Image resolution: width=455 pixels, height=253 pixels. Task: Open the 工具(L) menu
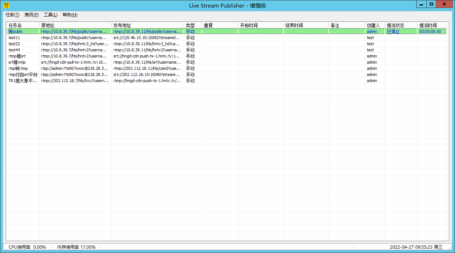point(51,15)
